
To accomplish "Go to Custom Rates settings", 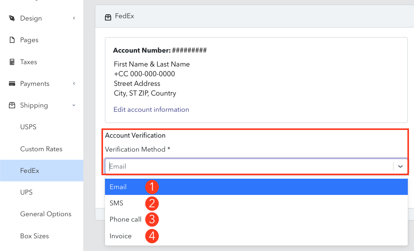I will (42, 149).
